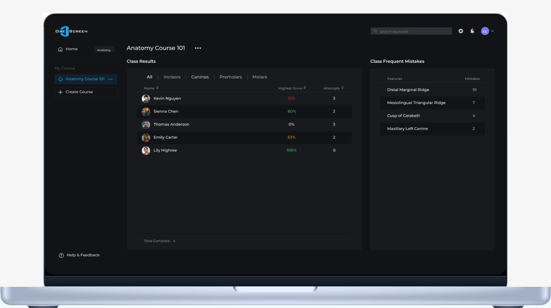Click the Help & Feedback question icon

pyautogui.click(x=61, y=255)
